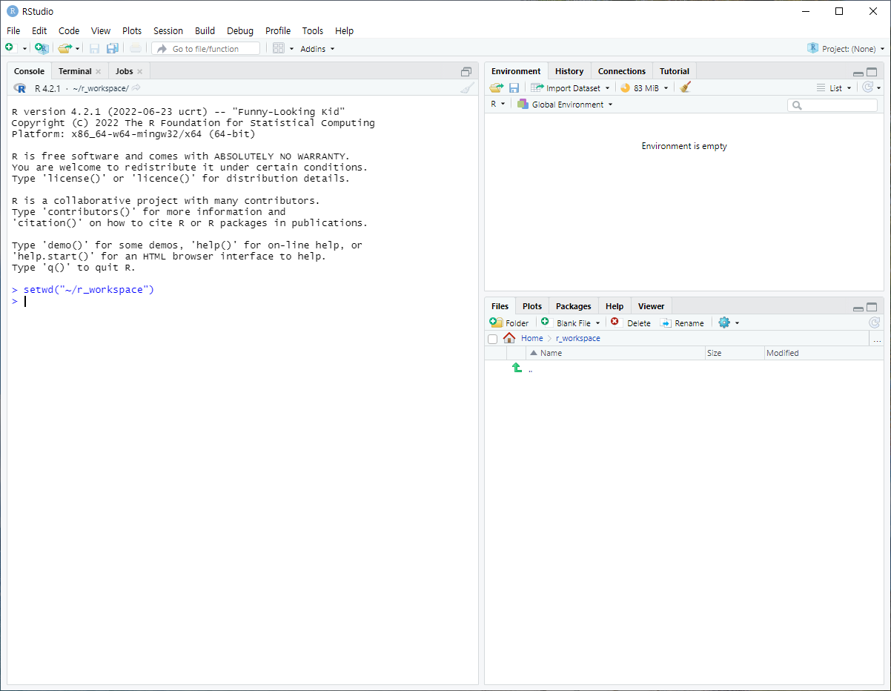Click the console pane window-layout icon
Image resolution: width=891 pixels, height=691 pixels.
[466, 72]
